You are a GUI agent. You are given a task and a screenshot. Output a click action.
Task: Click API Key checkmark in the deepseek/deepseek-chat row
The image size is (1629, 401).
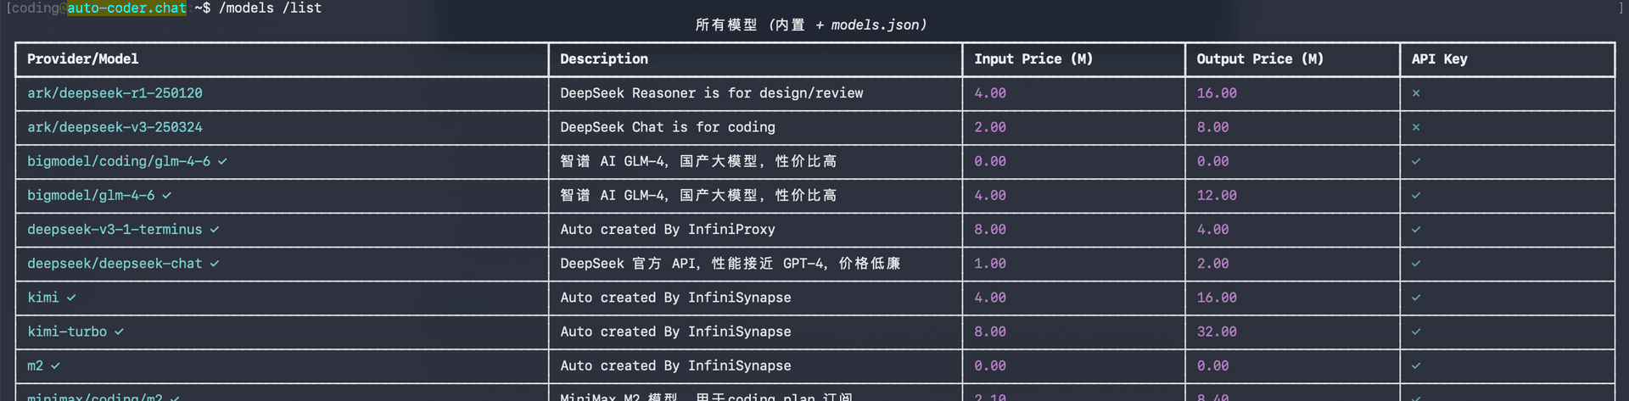(x=1415, y=264)
